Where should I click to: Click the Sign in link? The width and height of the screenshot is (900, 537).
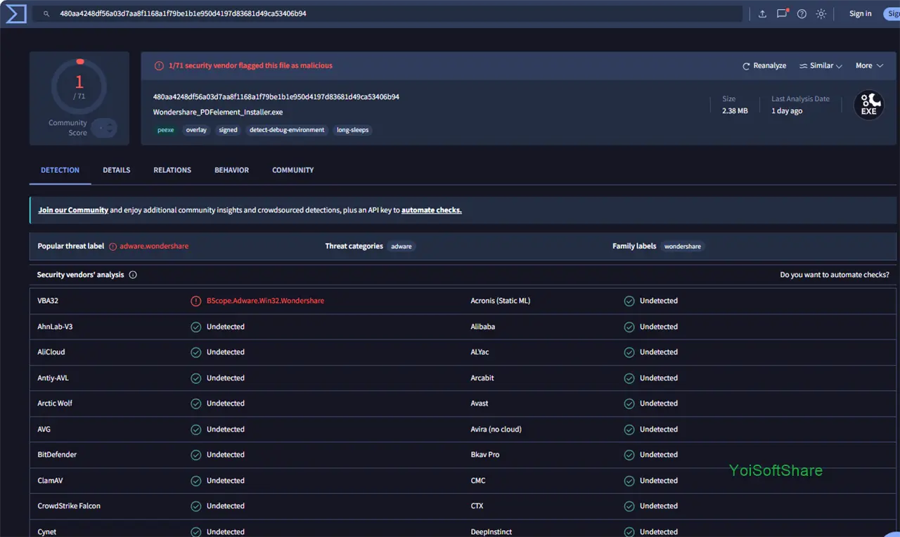(x=860, y=13)
